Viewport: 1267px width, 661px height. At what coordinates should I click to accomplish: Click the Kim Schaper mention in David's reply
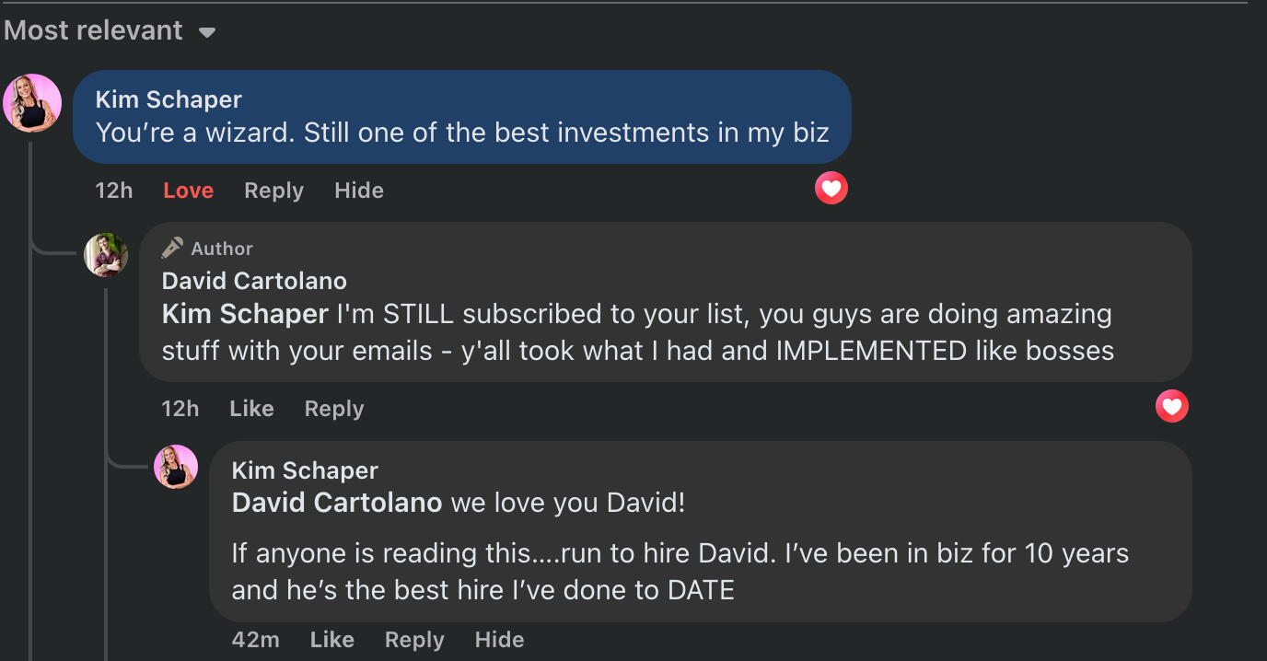click(245, 314)
